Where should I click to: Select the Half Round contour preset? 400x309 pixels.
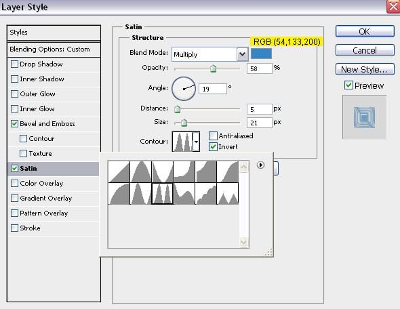(x=119, y=194)
